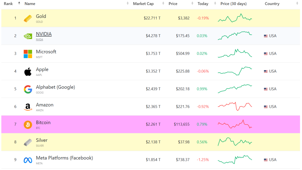Click NVIDIA market cap $4.278 T
This screenshot has width=302, height=170.
(x=153, y=36)
